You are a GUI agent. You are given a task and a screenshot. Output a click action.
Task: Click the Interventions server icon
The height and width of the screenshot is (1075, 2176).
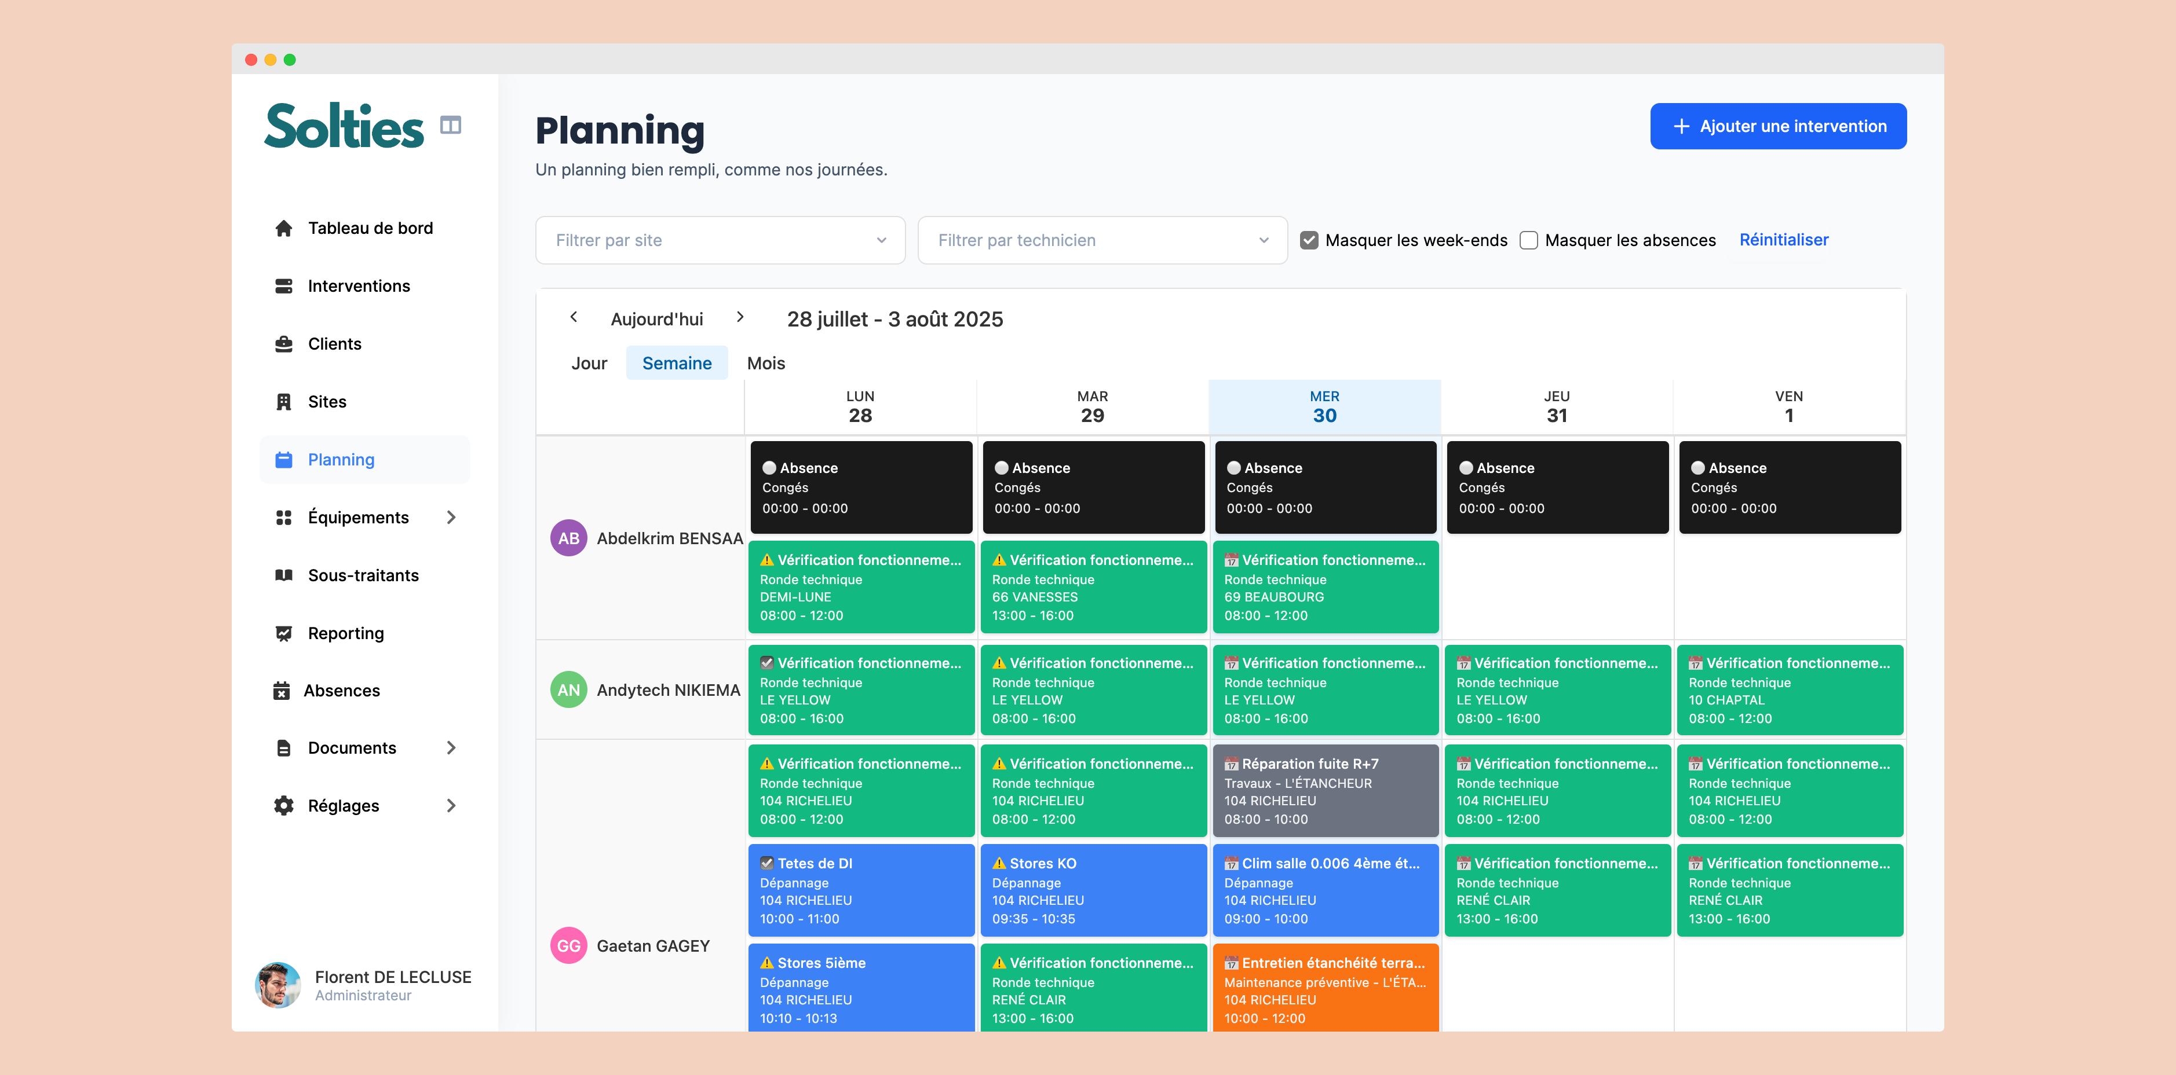click(x=284, y=286)
